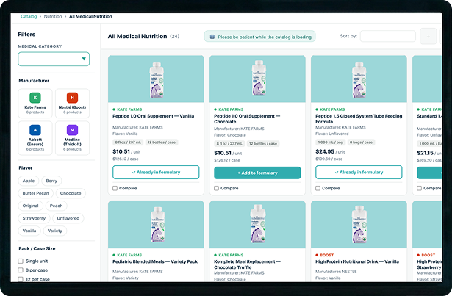Open the Medical Category dropdown
The height and width of the screenshot is (296, 452).
(54, 59)
